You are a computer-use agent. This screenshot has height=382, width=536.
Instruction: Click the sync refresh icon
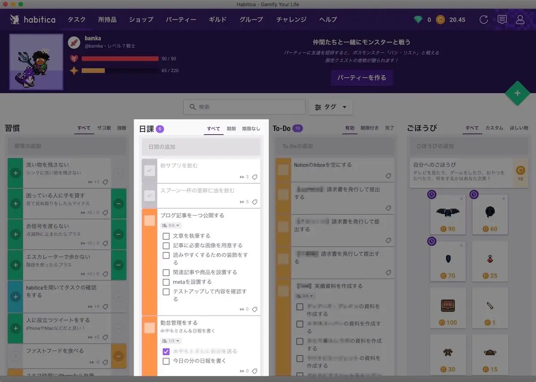point(483,20)
